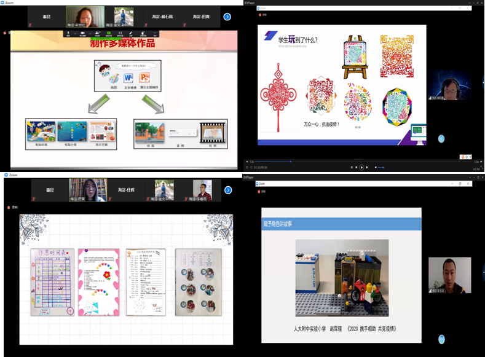Stop video with the camera icon in Zoom toolbar
Screen dimensions: 485x357
(82, 33)
